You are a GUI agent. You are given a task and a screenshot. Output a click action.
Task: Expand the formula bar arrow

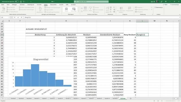180,17
